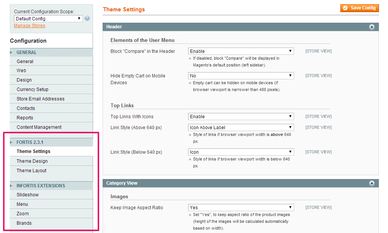
Task: Open the Theme Design configuration tab
Action: (x=32, y=161)
